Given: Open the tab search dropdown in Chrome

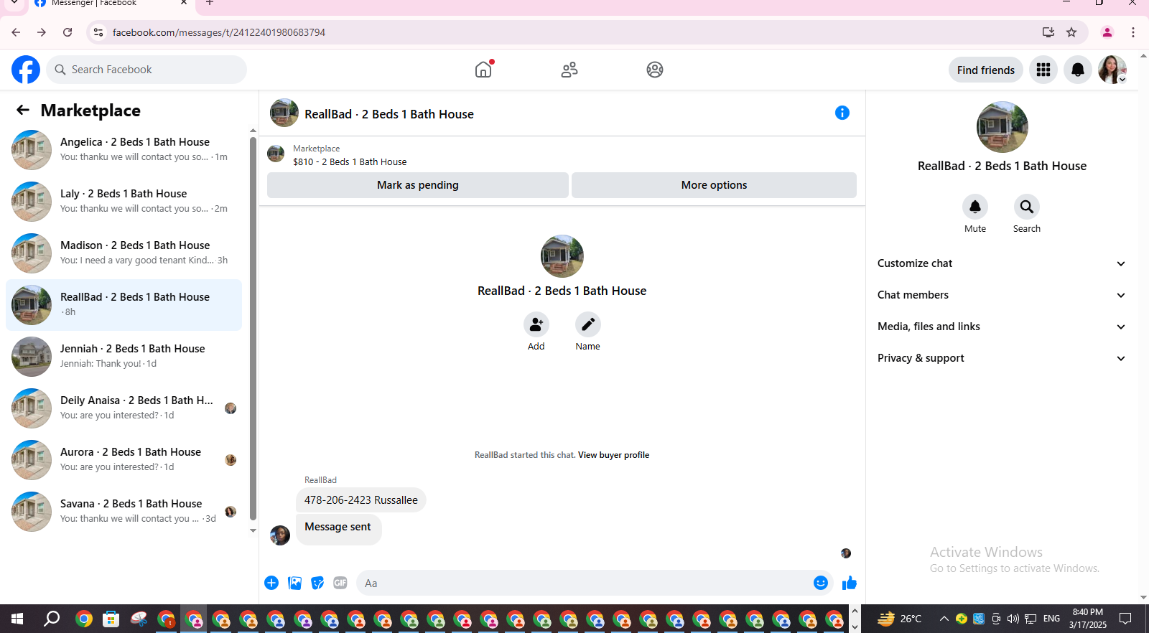Looking at the screenshot, I should pos(14,4).
